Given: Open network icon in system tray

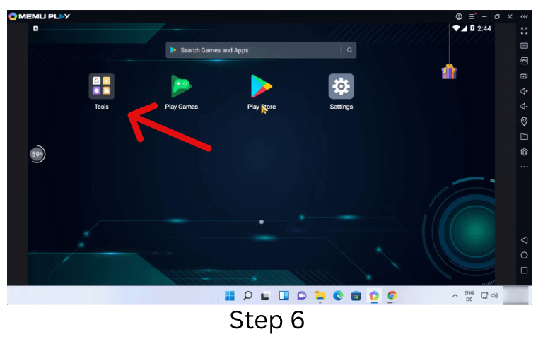Looking at the screenshot, I should tap(484, 296).
